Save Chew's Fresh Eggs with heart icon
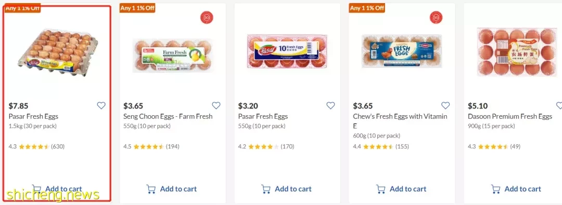 pyautogui.click(x=445, y=105)
